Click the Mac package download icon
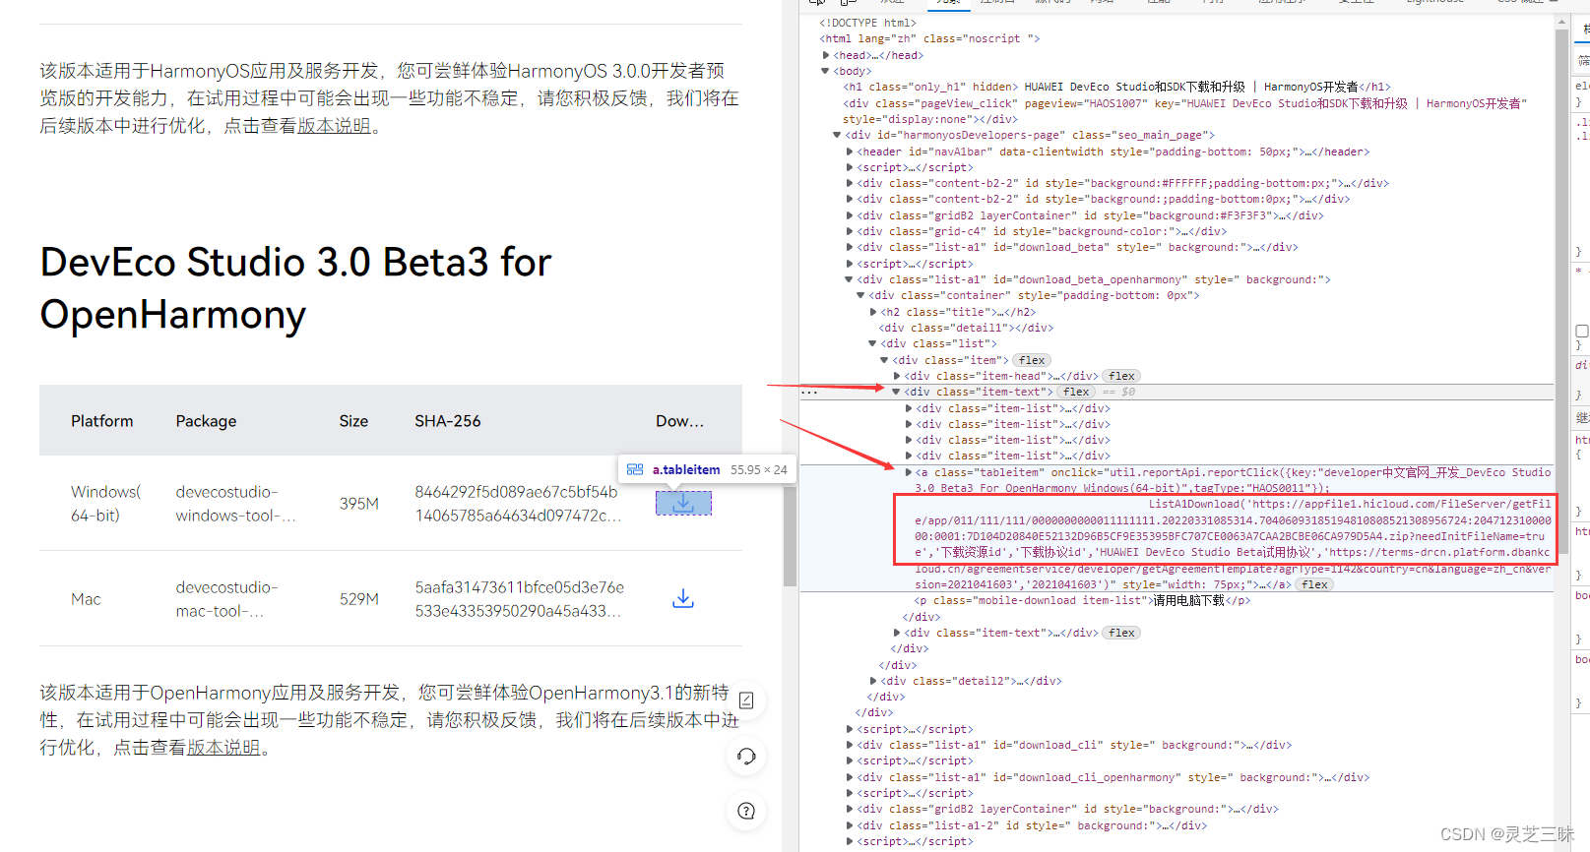 683,598
